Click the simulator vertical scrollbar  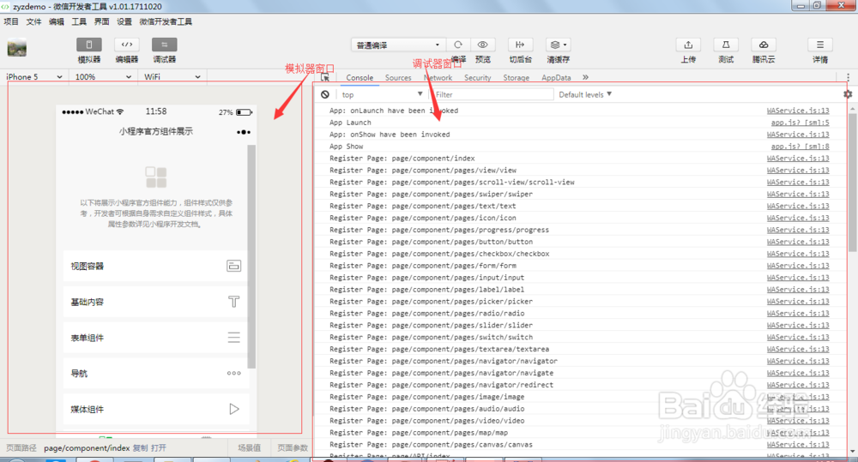251,257
